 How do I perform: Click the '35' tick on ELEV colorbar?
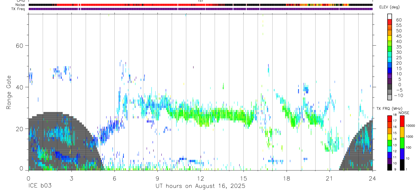click(x=398, y=47)
